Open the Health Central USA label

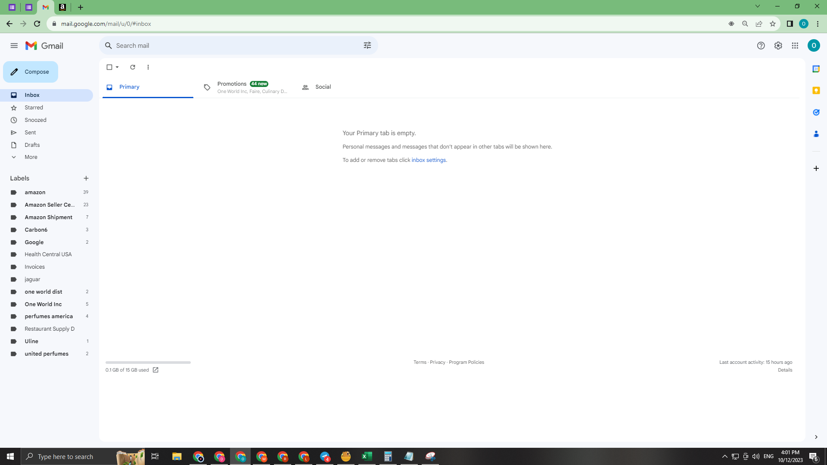point(47,254)
